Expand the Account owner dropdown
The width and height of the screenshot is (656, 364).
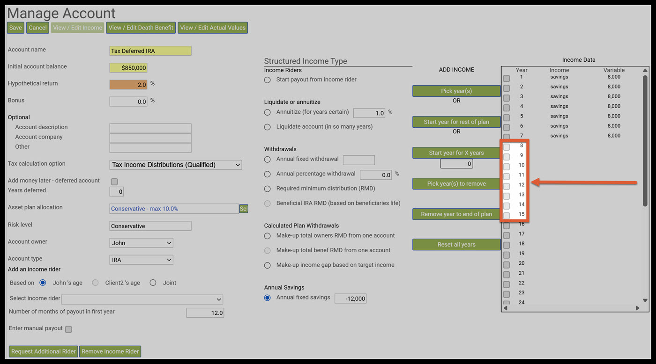pos(141,243)
